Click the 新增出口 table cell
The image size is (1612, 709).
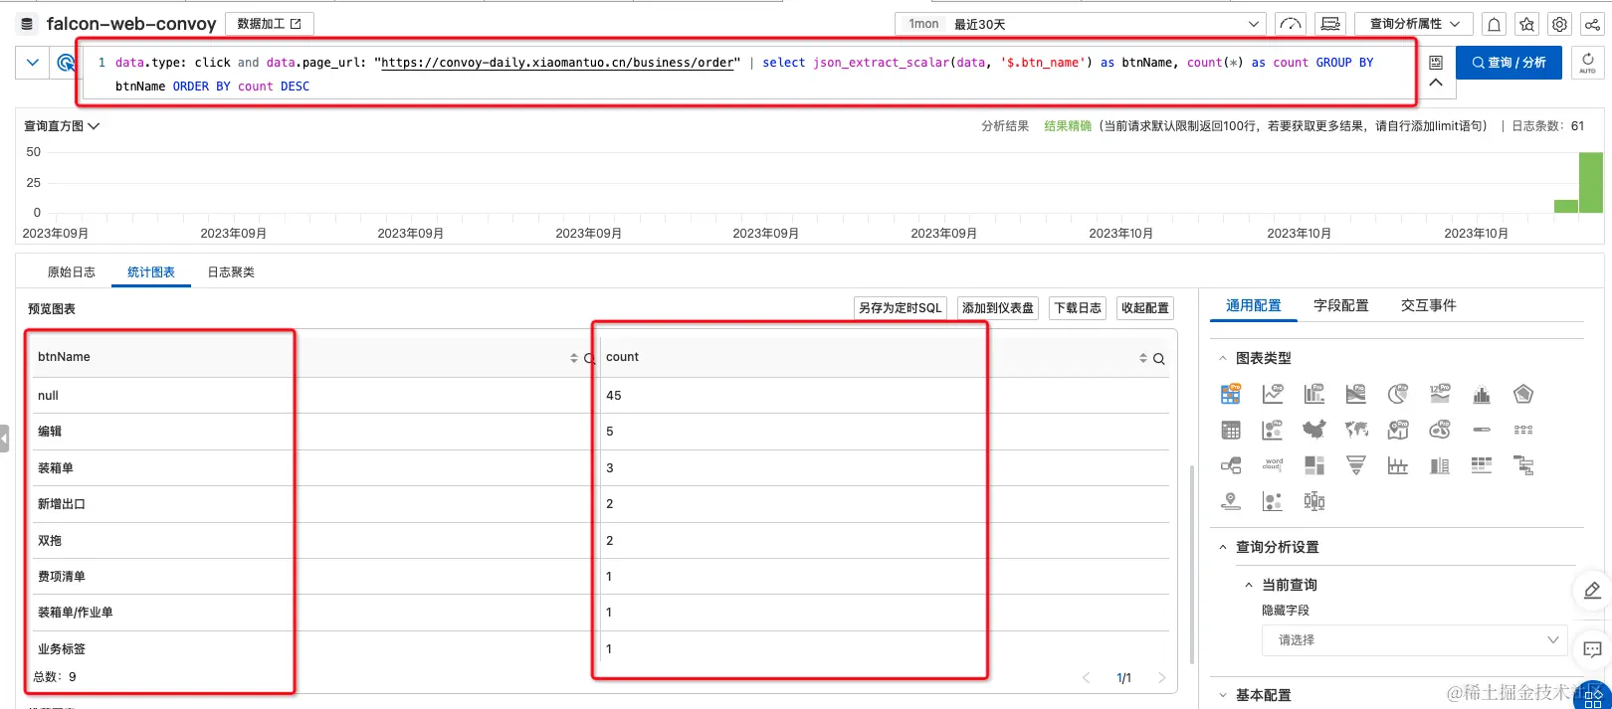(62, 504)
